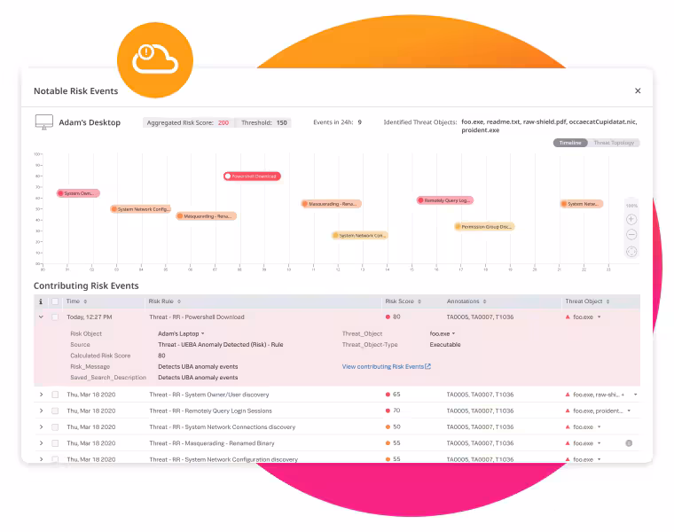Click the Powershell Download timeline marker
This screenshot has height=532, width=674.
coord(253,176)
